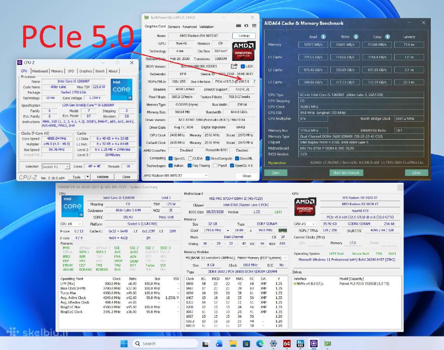Viewport: 444px width, 350px height.
Task: Click the Memory Latency value 71.6 ns
Action: pyautogui.click(x=409, y=44)
